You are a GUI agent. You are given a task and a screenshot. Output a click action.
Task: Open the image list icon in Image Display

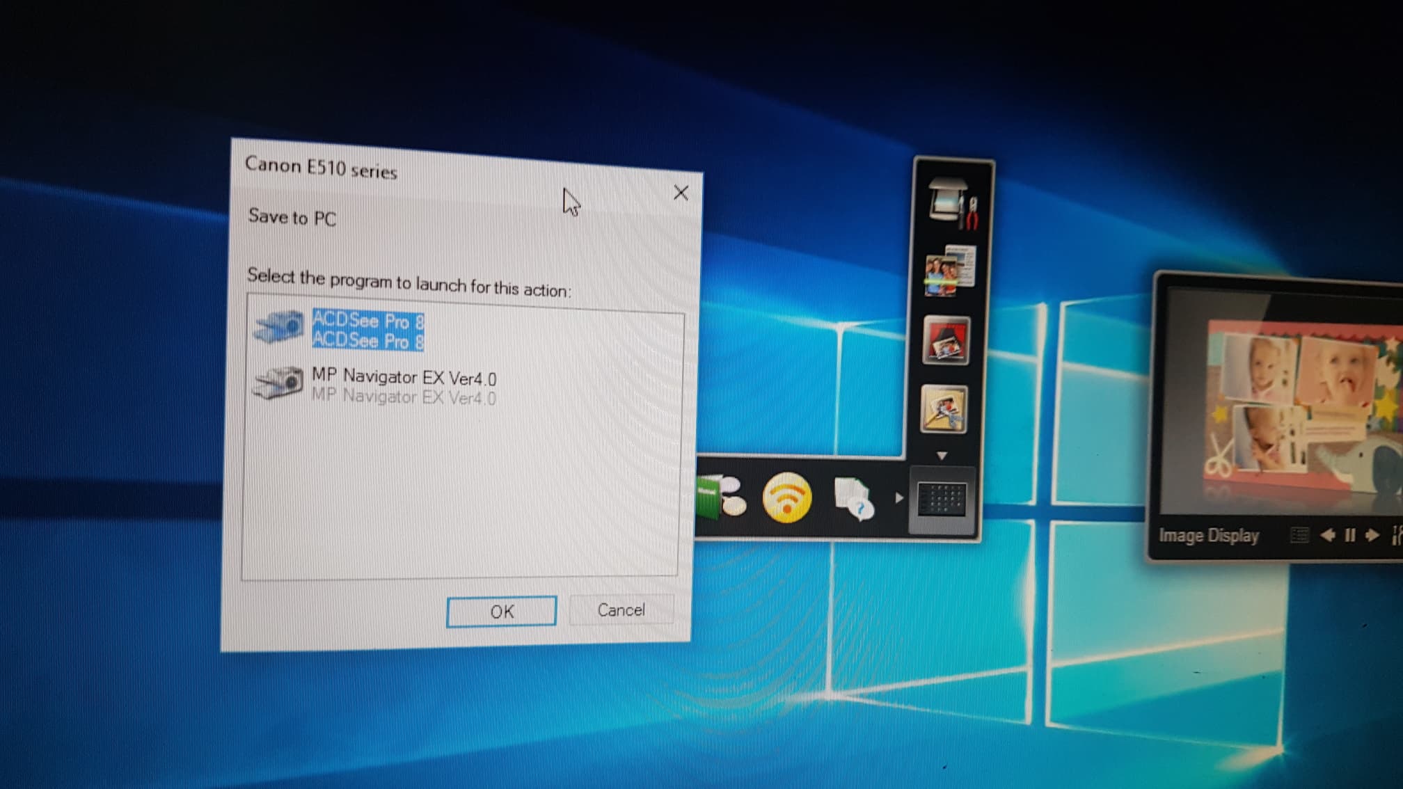pos(1299,535)
